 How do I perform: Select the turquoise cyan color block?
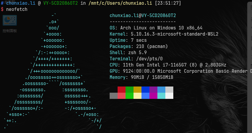pos(161,96)
